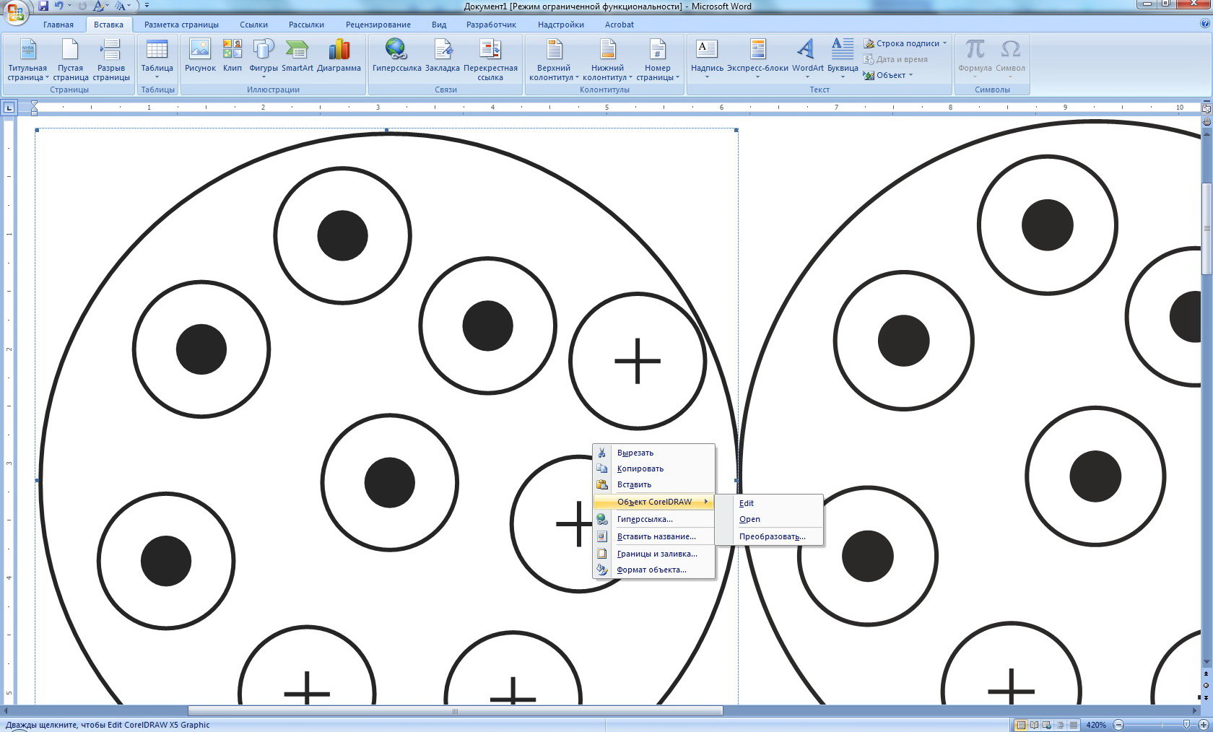Undo the last action

point(58,6)
